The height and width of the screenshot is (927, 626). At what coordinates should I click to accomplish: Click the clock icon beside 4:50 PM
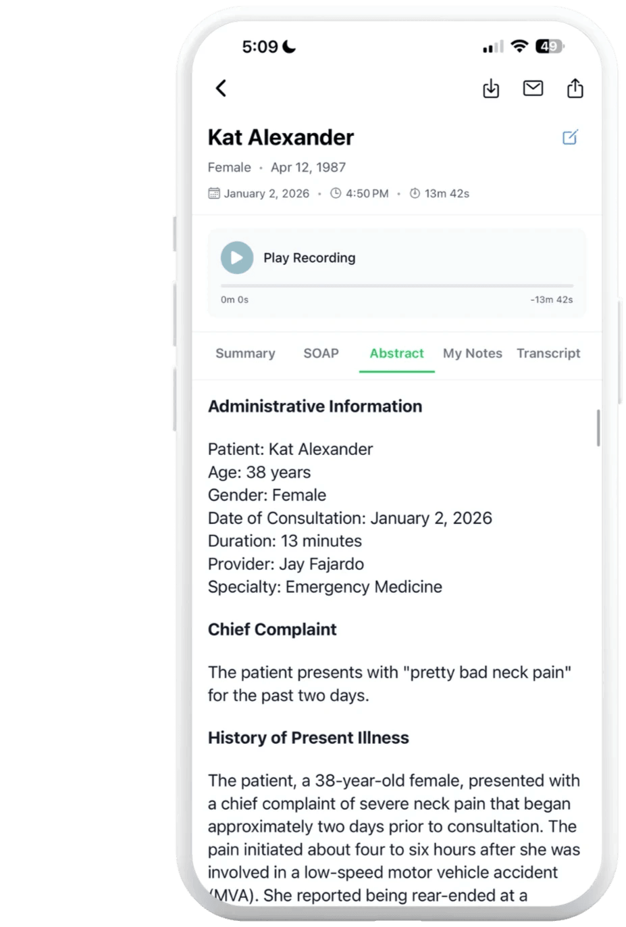tap(336, 193)
